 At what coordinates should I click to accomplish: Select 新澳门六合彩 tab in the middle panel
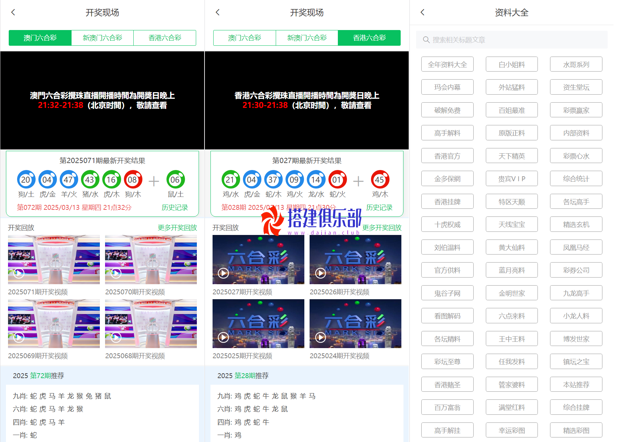(307, 38)
